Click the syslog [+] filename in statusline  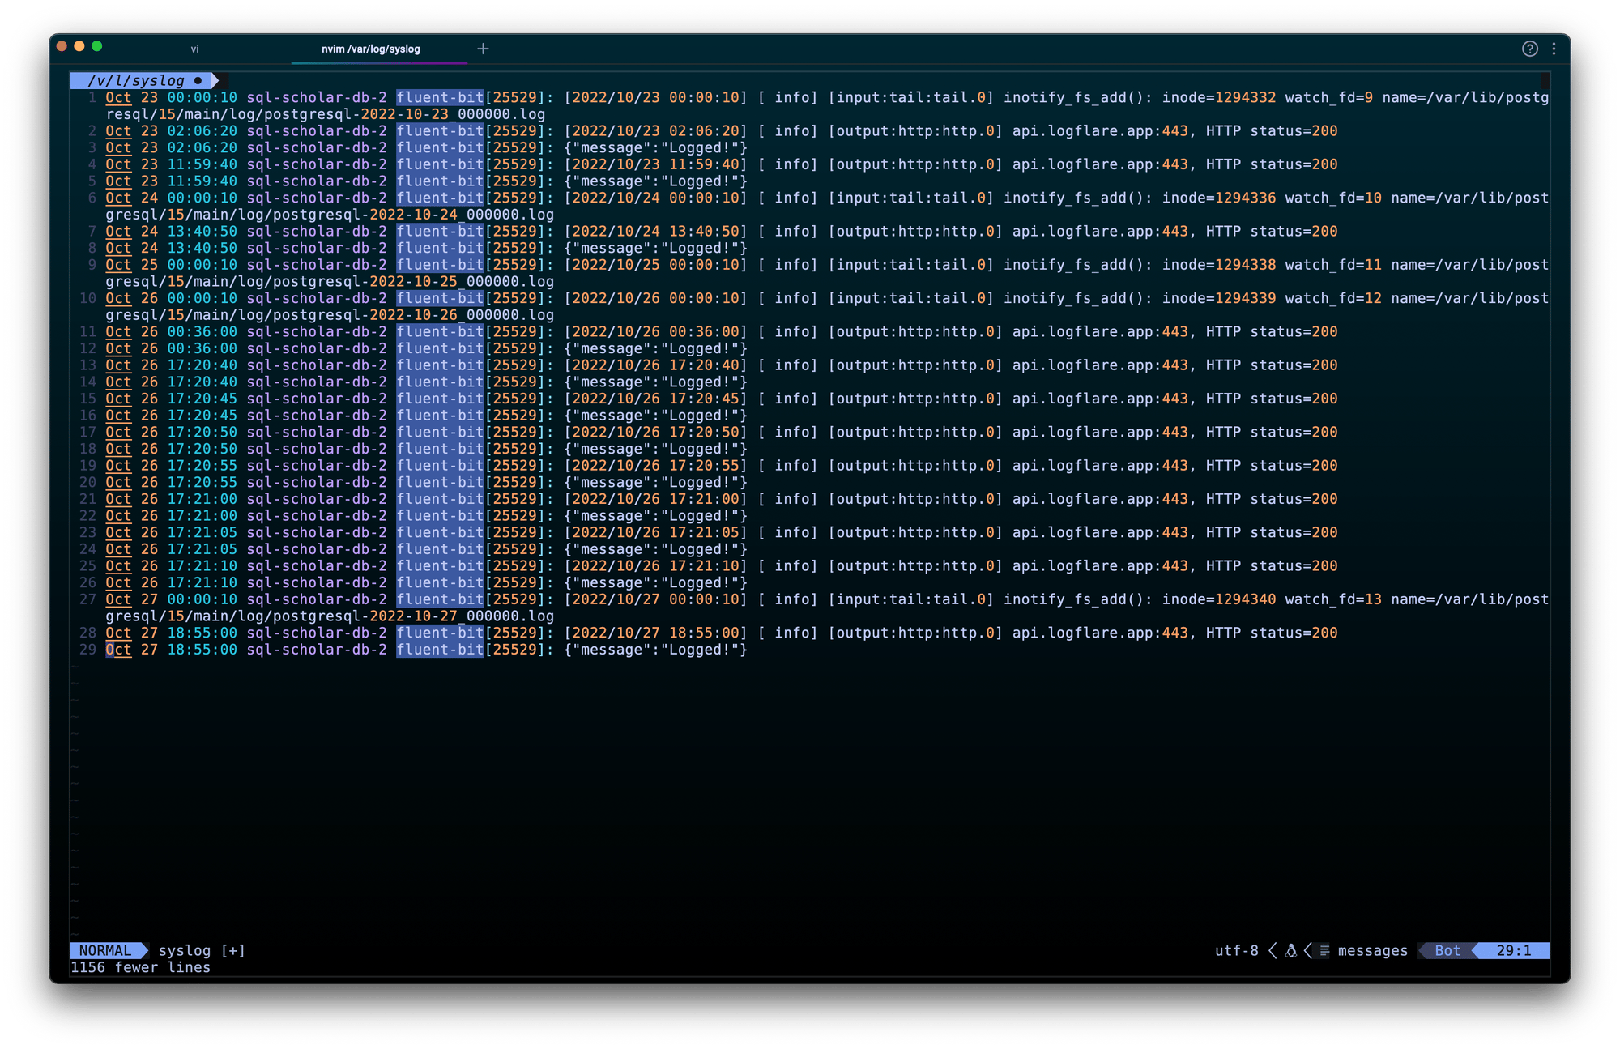(x=202, y=951)
